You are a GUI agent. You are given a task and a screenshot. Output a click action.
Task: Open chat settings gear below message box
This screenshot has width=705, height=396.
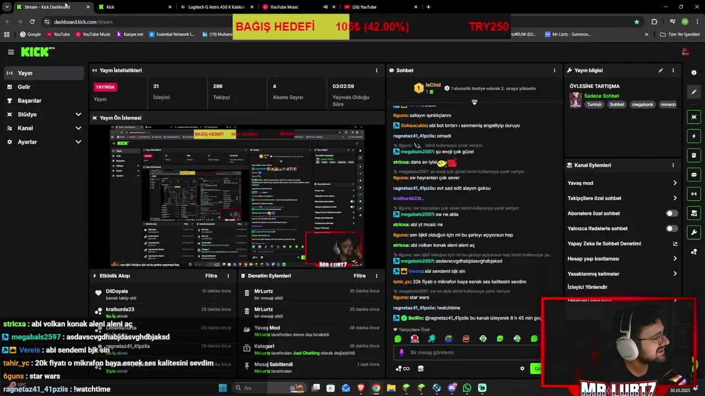coord(522,369)
